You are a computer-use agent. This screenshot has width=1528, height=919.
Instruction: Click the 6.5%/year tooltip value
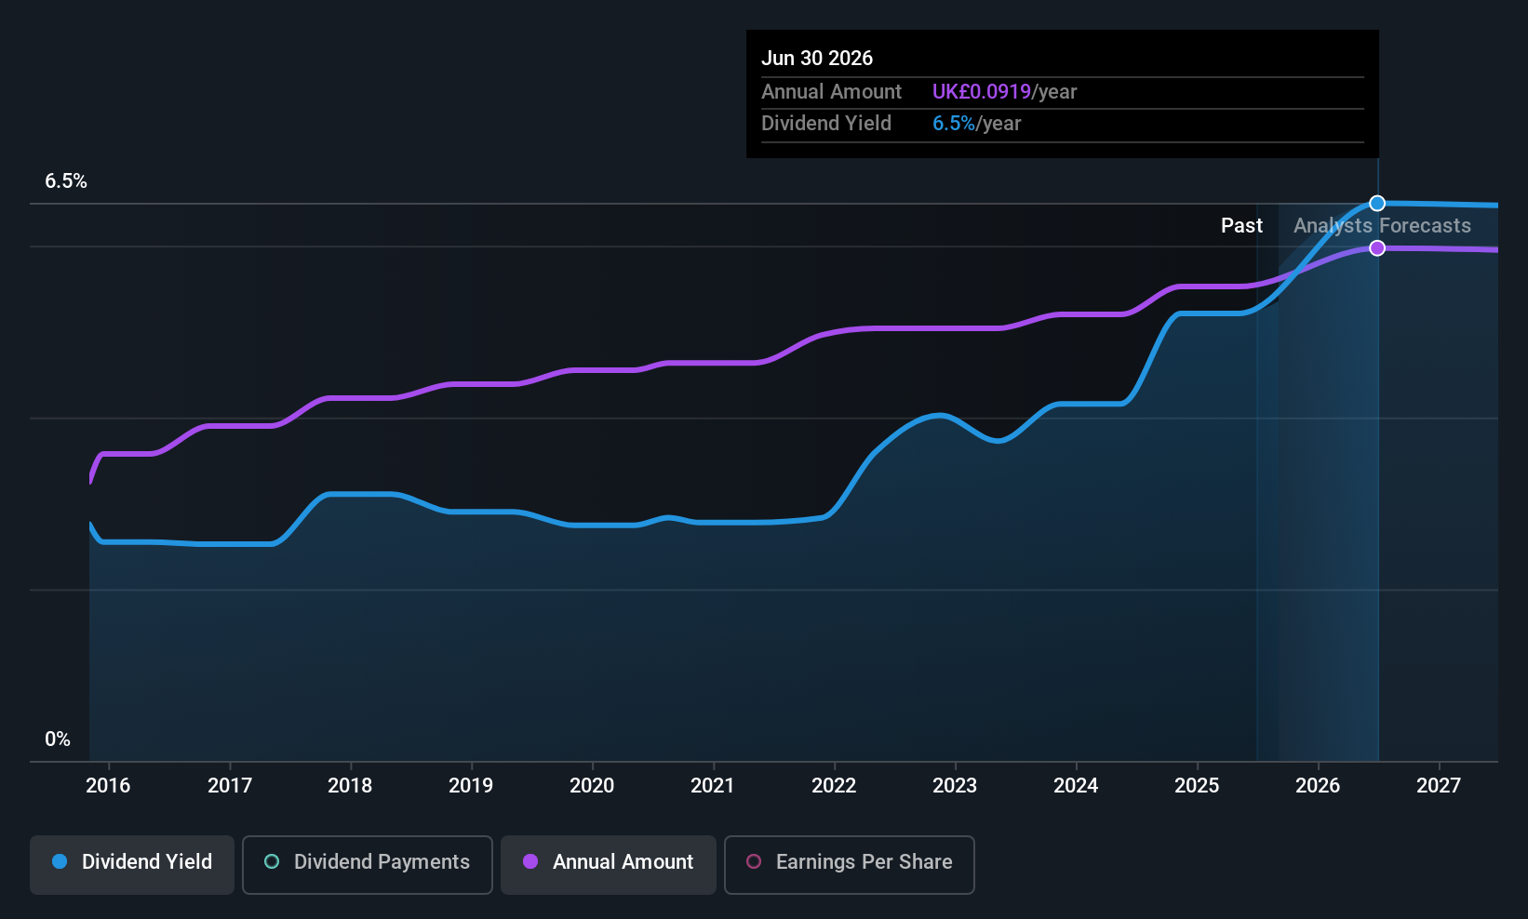pyautogui.click(x=976, y=124)
